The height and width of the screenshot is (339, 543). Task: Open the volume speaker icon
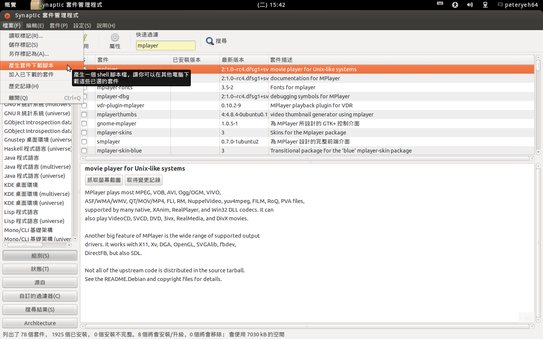point(470,5)
